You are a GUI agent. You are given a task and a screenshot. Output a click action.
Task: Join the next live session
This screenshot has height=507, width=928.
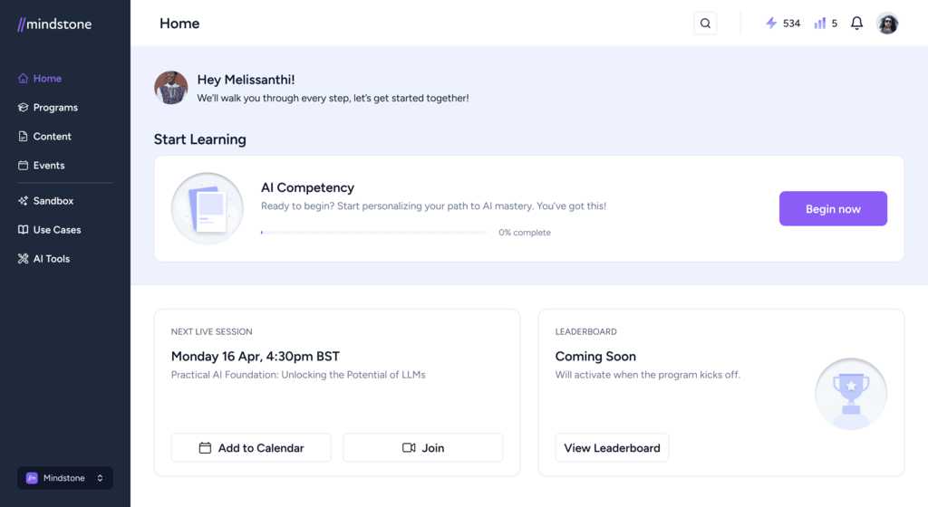[x=422, y=448]
